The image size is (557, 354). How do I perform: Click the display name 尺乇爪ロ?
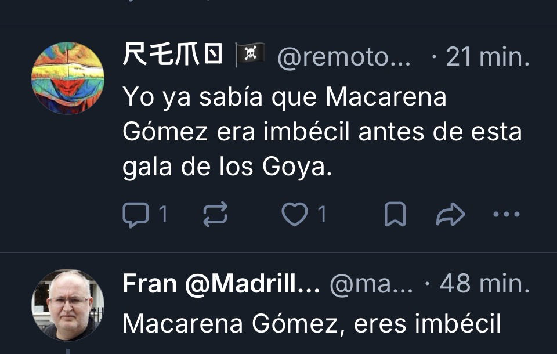(x=172, y=56)
